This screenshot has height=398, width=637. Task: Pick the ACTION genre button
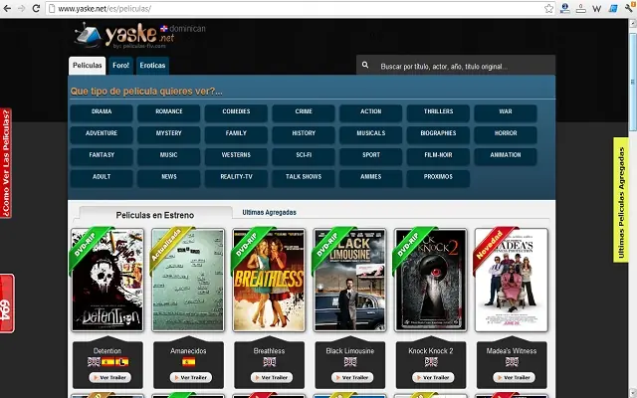(x=371, y=112)
